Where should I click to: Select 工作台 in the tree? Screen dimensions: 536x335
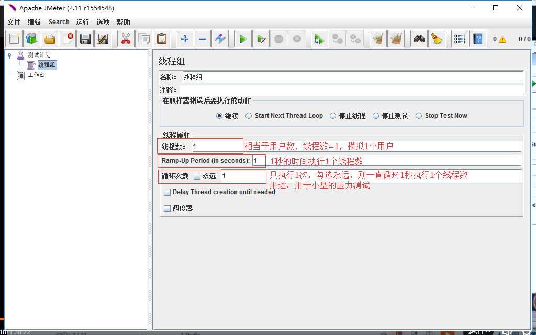tap(36, 75)
